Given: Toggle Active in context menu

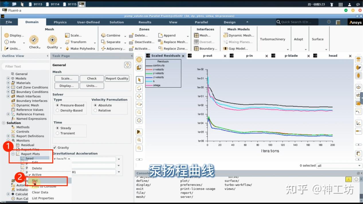Looking at the screenshot, I should click(37, 175).
